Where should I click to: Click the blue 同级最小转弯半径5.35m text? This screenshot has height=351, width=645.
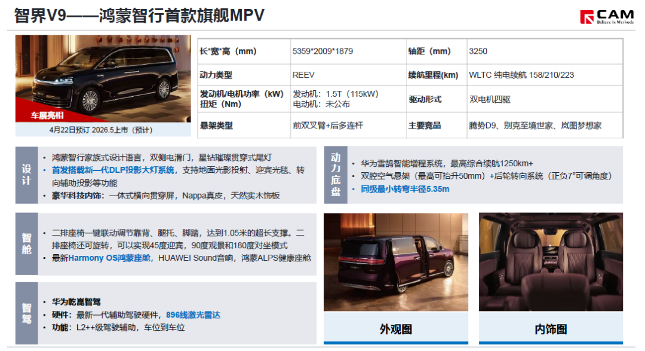coord(405,189)
